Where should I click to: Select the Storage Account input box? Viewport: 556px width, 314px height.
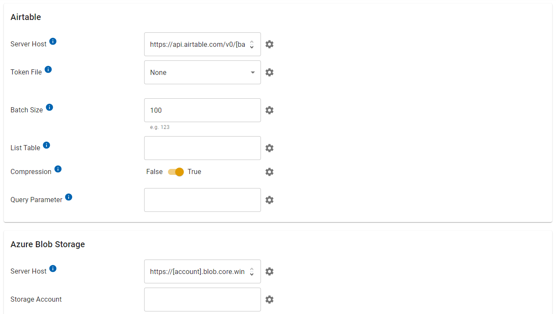pos(202,300)
